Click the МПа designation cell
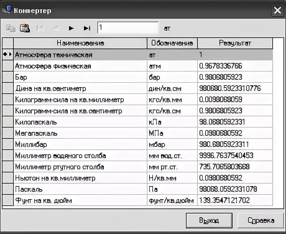This screenshot has height=234, width=286. click(x=172, y=133)
